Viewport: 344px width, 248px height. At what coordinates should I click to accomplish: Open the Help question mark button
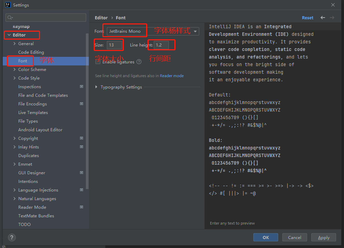coord(12,237)
